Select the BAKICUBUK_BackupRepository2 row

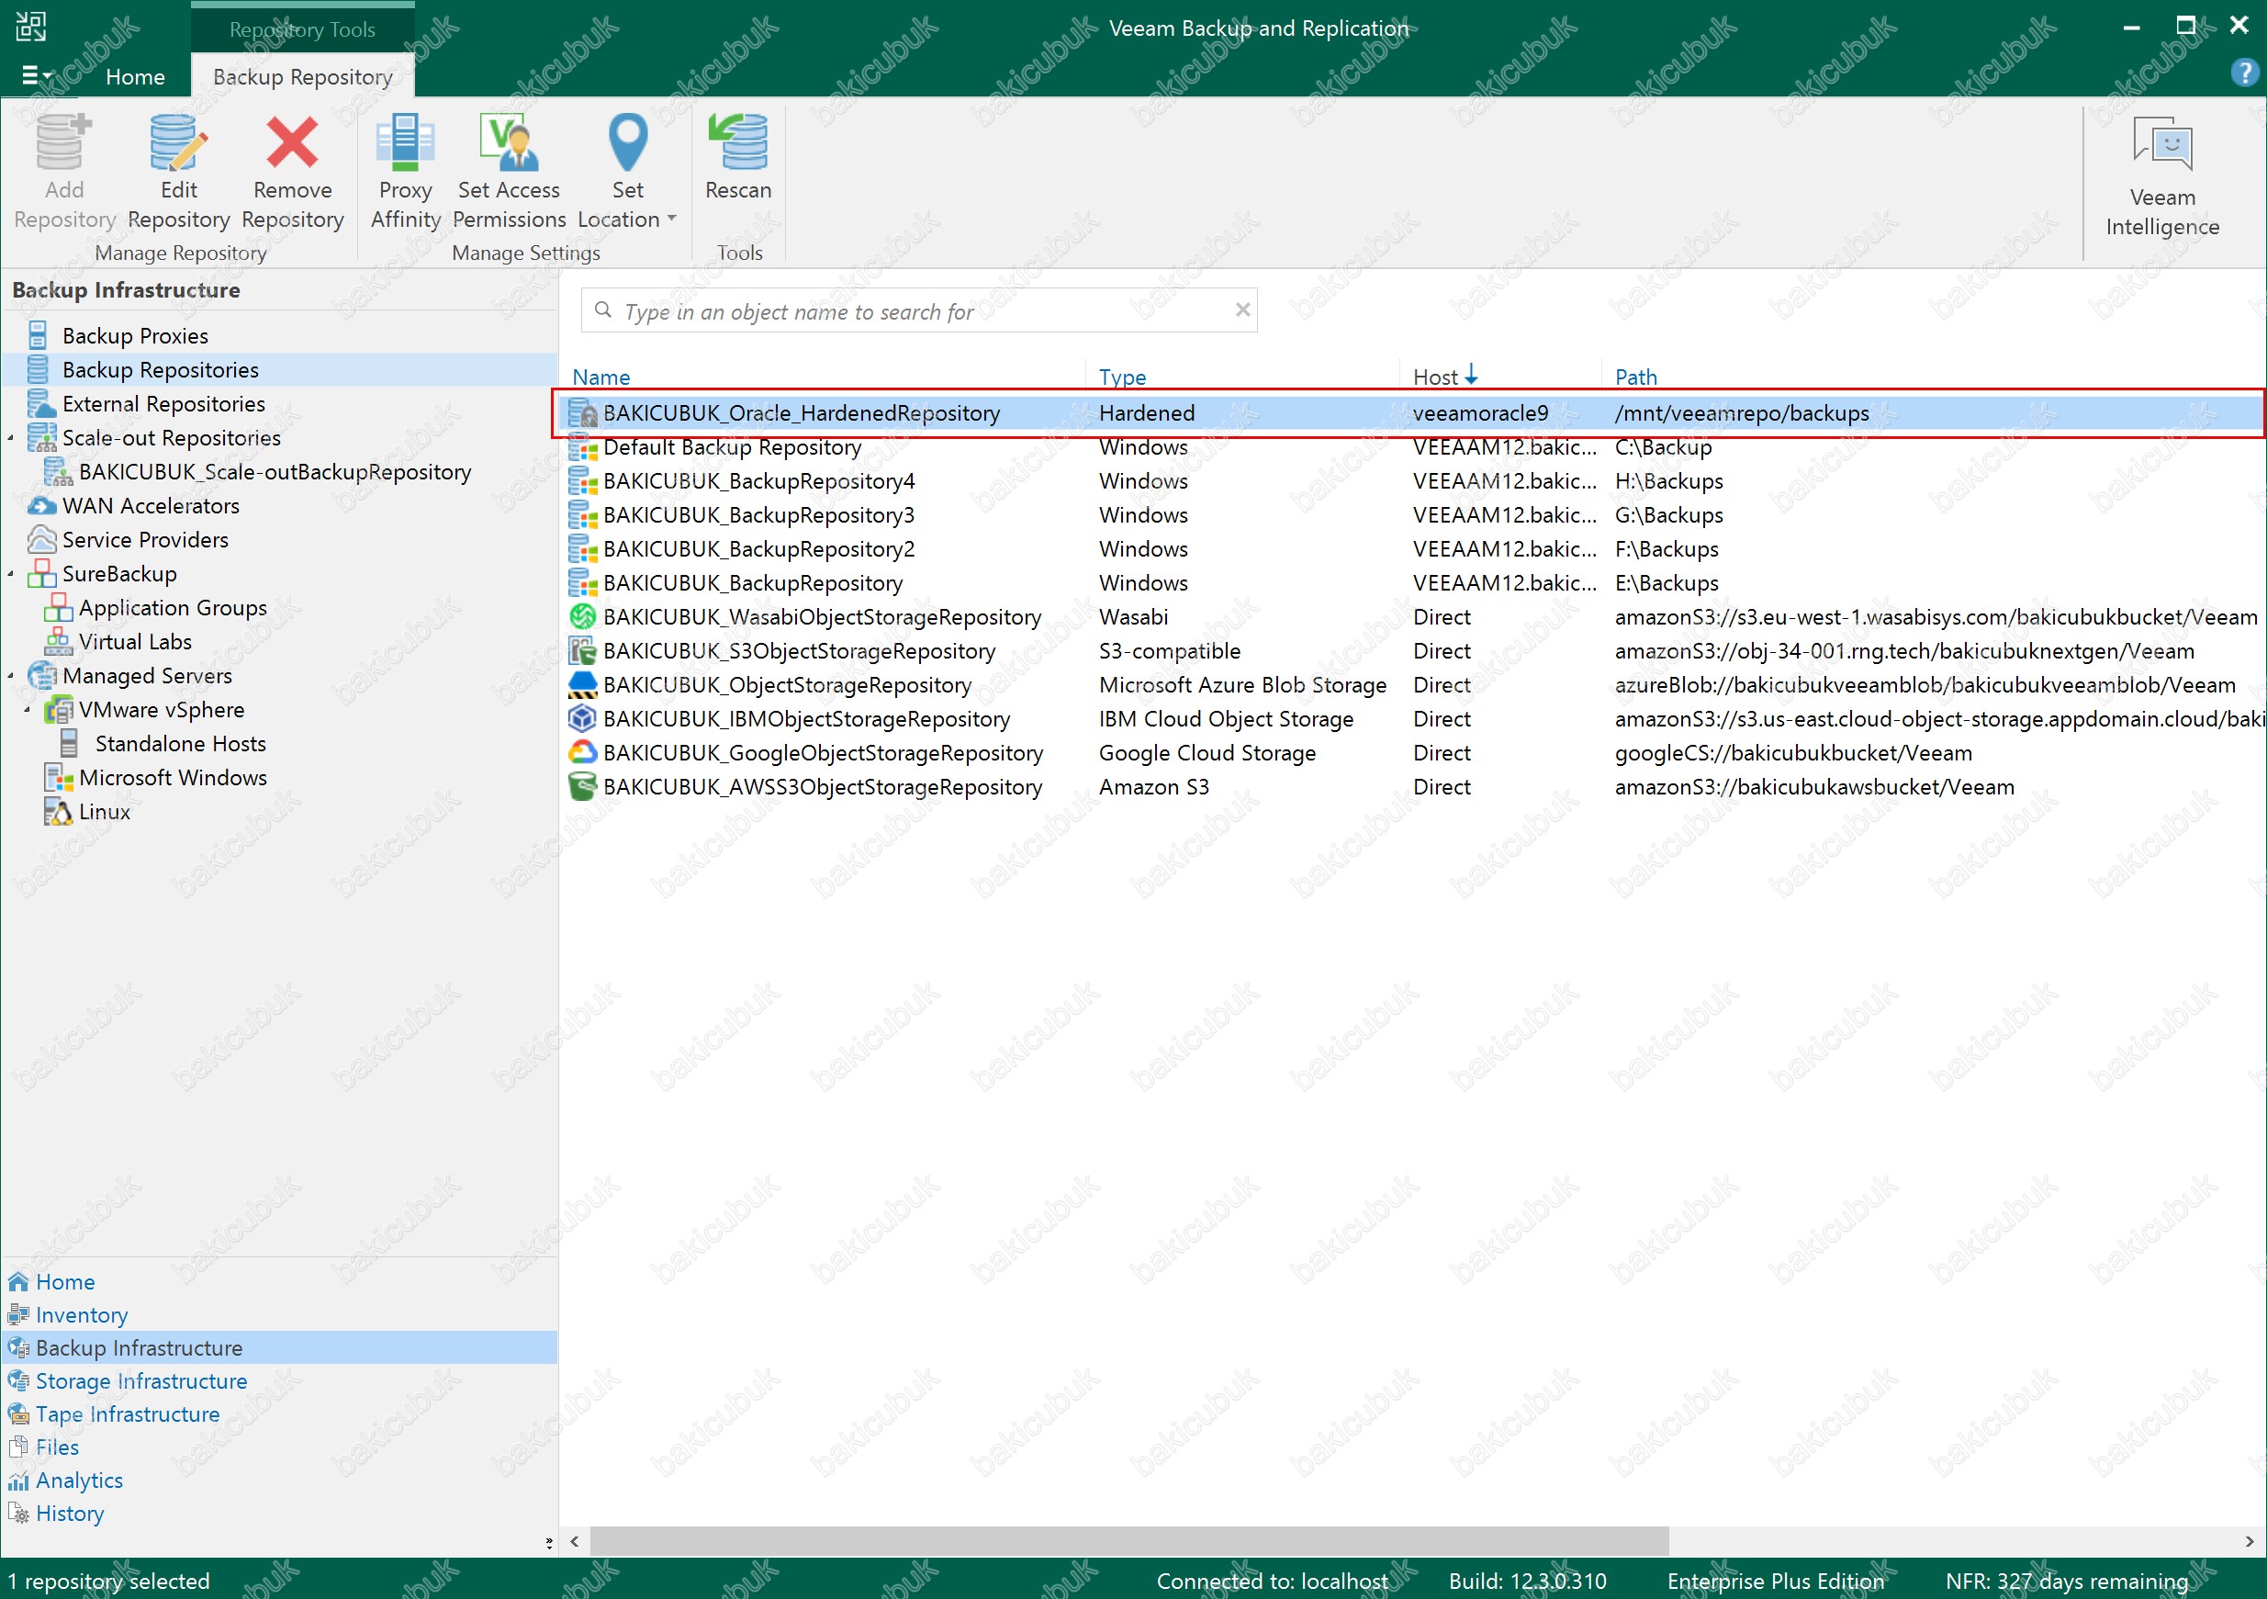1412,549
